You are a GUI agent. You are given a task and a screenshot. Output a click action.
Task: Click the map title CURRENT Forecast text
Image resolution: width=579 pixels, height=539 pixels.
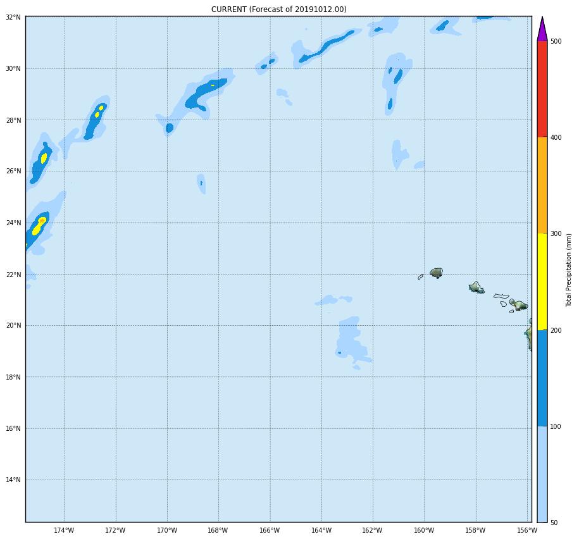pyautogui.click(x=278, y=9)
